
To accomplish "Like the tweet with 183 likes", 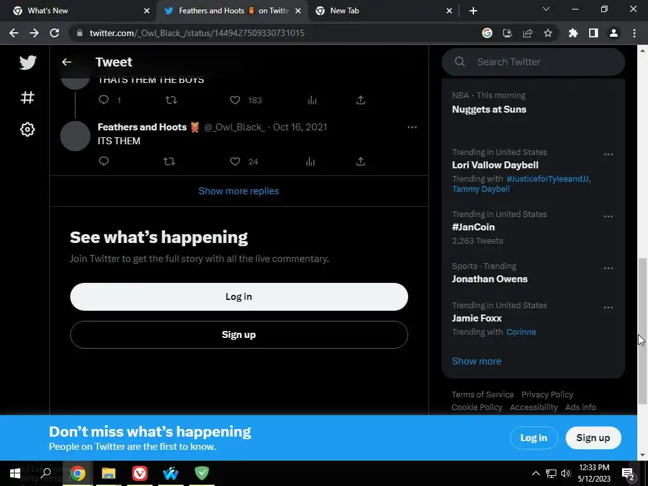I will point(235,100).
